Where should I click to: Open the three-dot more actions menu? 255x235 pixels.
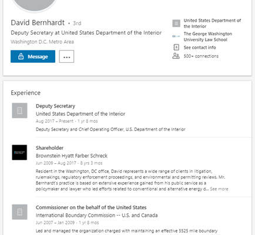tap(66, 56)
